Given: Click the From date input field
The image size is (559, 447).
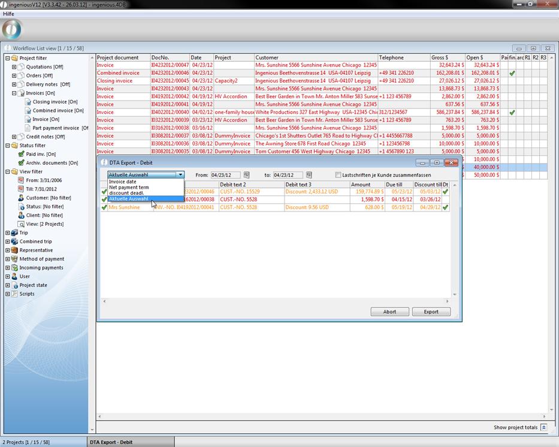Looking at the screenshot, I should click(x=225, y=175).
